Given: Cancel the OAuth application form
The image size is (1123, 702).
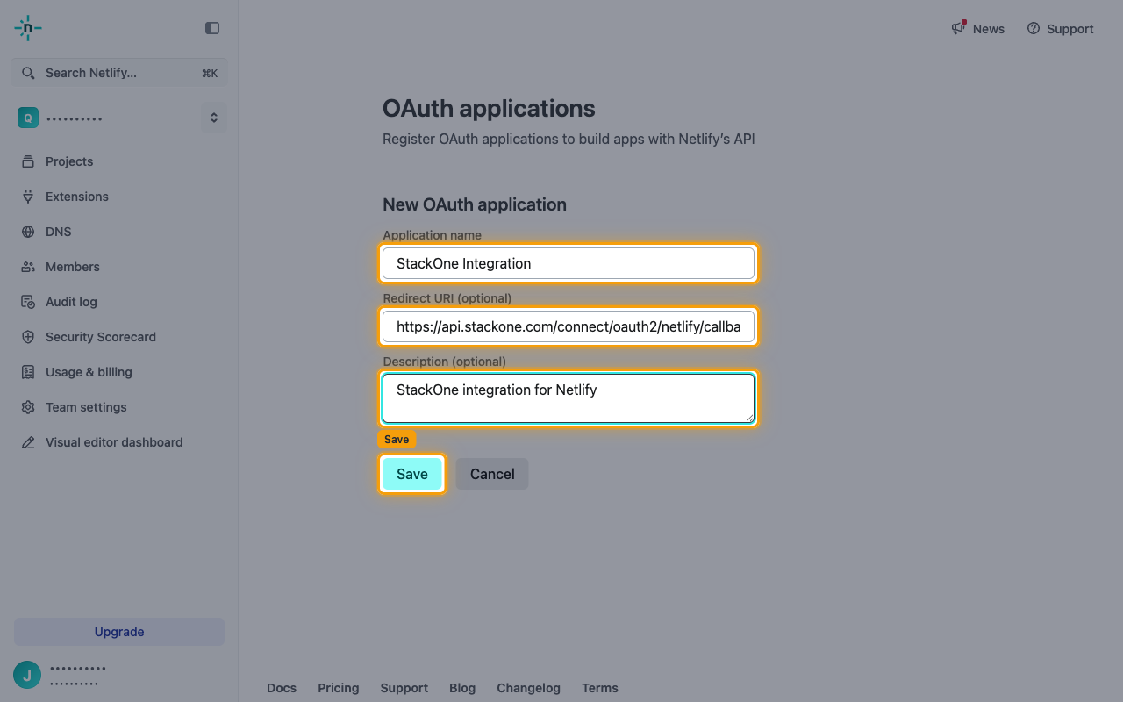Looking at the screenshot, I should pyautogui.click(x=492, y=474).
